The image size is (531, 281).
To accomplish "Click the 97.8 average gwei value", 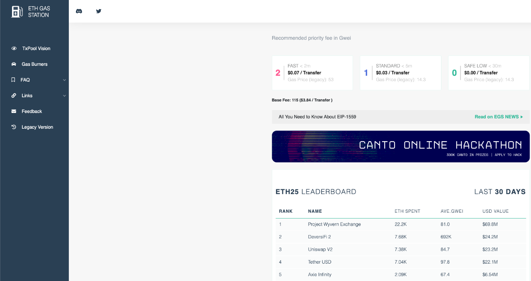I will click(445, 262).
